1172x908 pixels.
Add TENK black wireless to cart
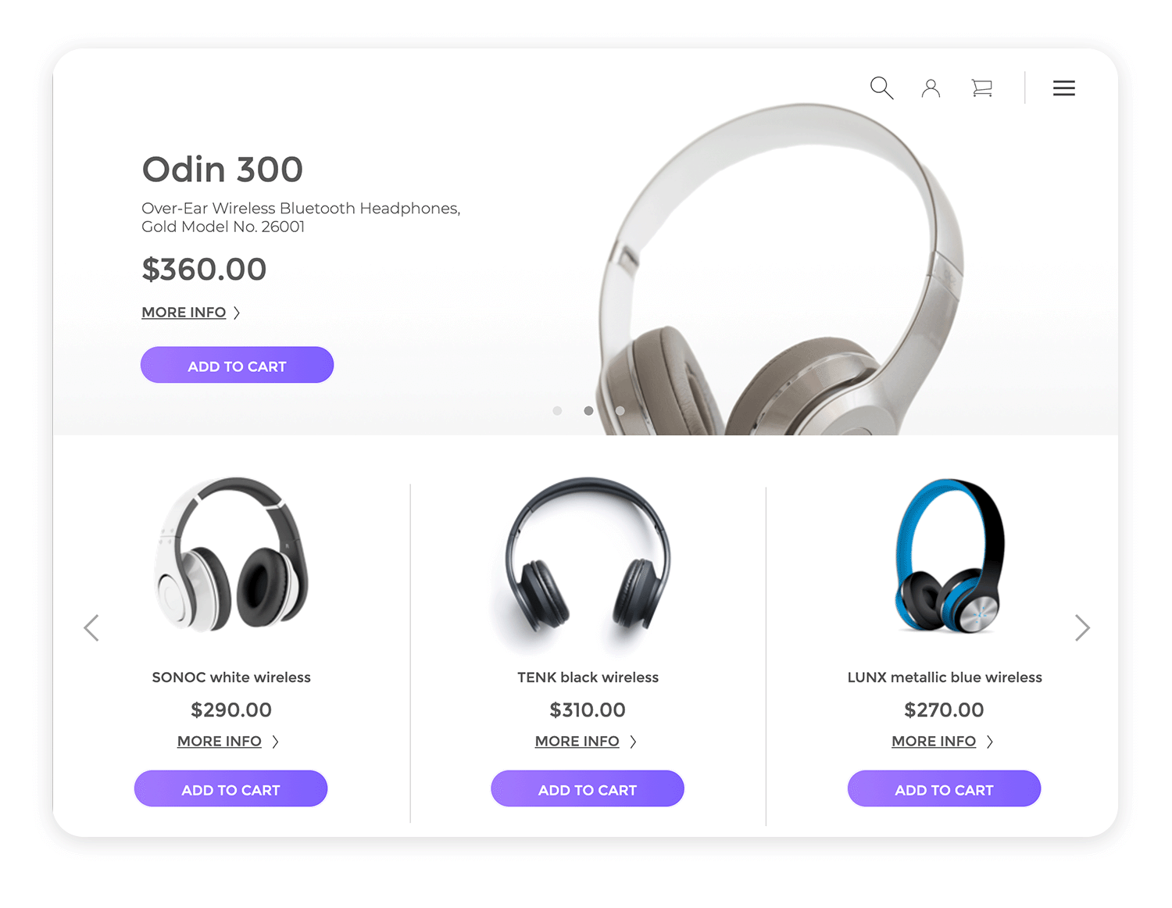(x=588, y=788)
